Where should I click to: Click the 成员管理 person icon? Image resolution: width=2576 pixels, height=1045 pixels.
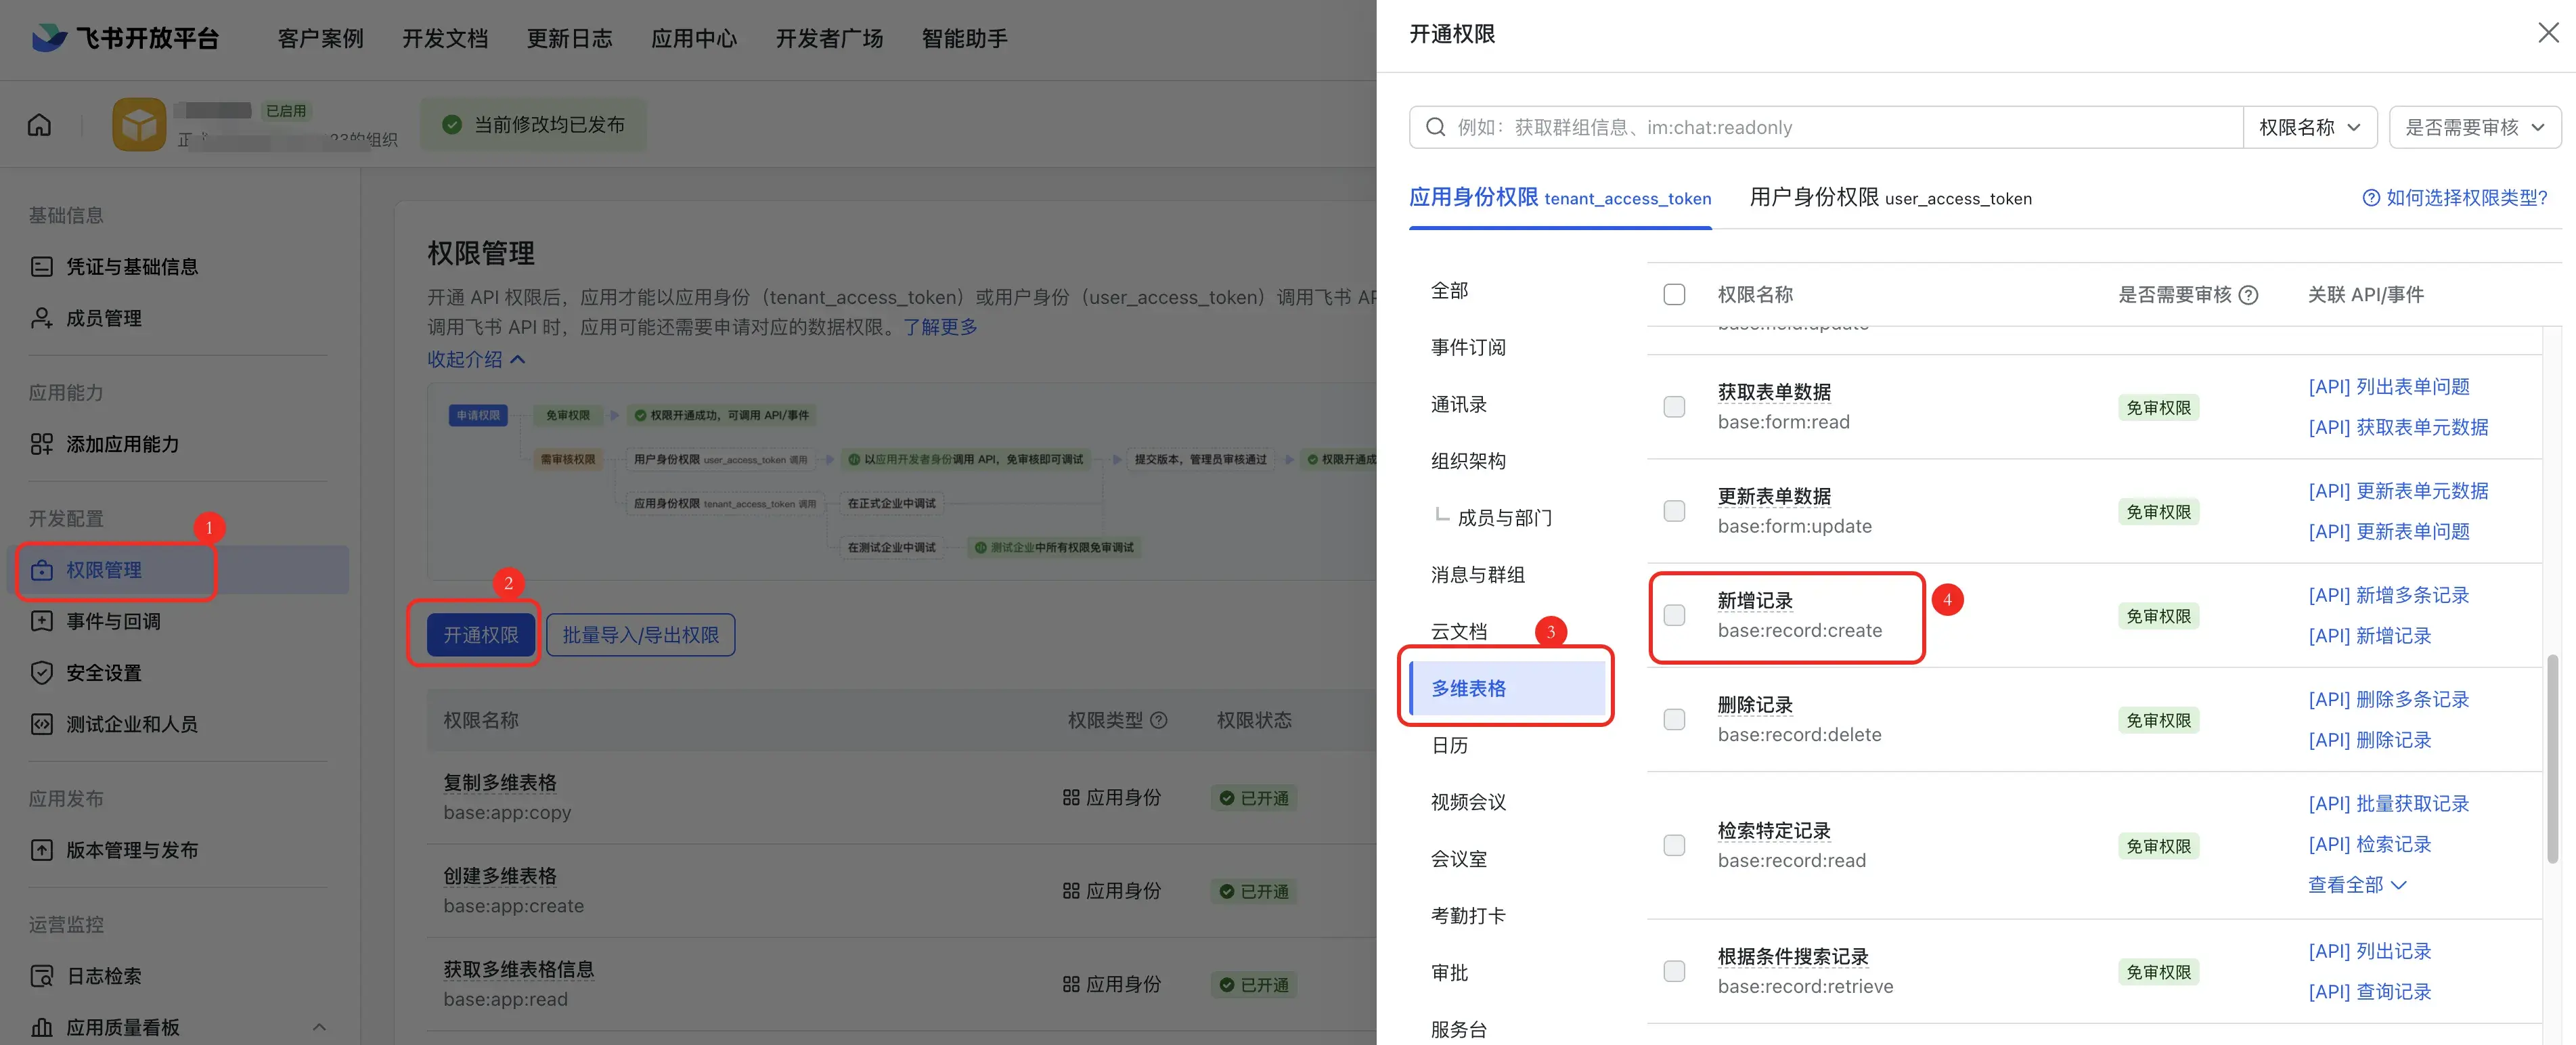click(41, 318)
